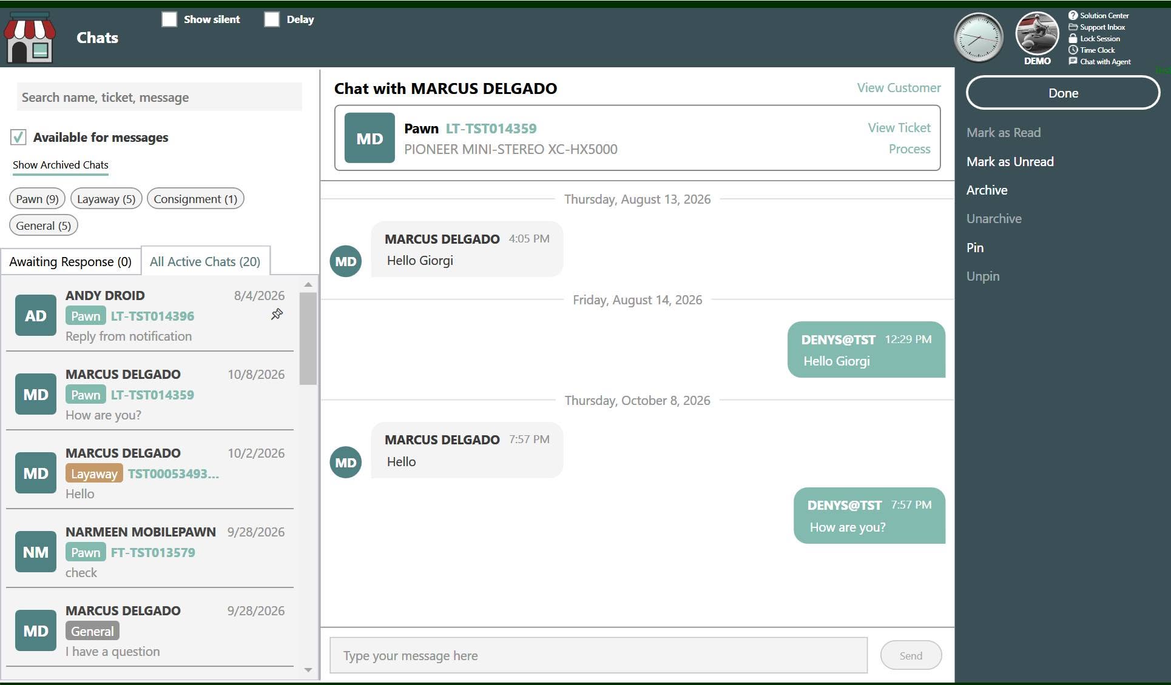Start Chat with Agent

(x=1100, y=62)
